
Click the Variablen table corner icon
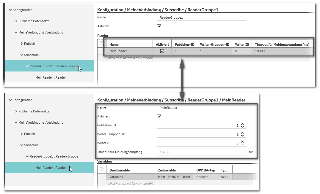click(102, 169)
